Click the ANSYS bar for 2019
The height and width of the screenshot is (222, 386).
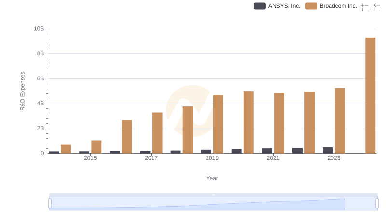click(x=206, y=152)
